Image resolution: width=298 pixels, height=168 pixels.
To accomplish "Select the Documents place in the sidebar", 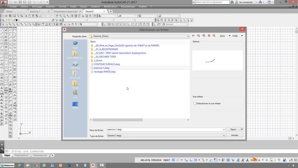I will (x=75, y=74).
